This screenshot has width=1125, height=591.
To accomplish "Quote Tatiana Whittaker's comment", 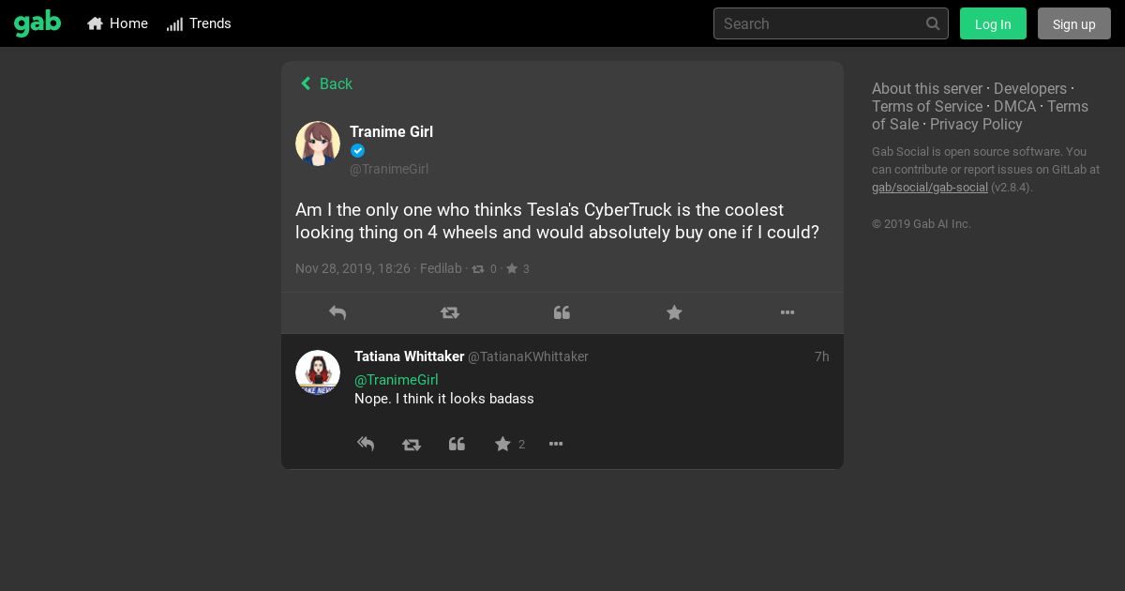I will 457,445.
